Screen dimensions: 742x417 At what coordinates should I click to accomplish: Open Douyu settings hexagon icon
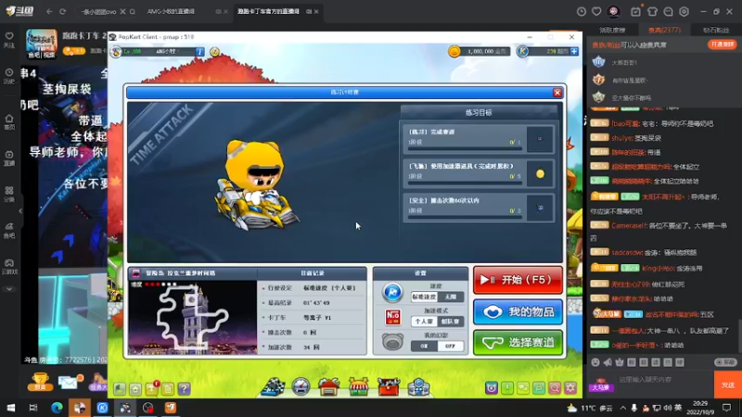click(684, 11)
